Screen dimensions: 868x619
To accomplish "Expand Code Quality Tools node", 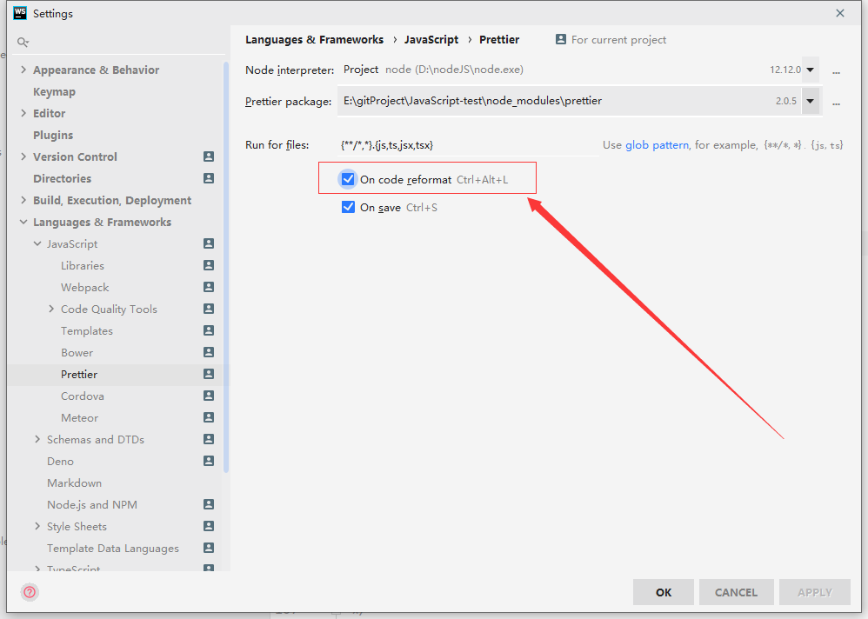I will pos(51,309).
